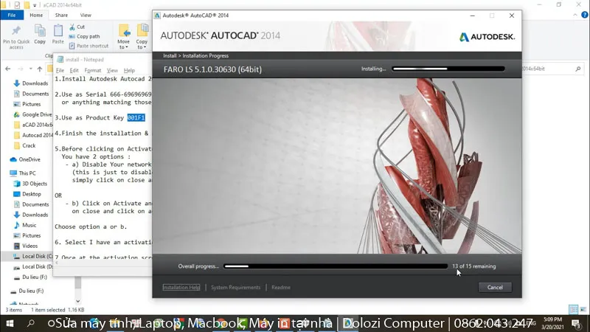Screen dimensions: 590x332
Task: Open recent locations dropdown arrow in Explorer
Action: click(x=30, y=69)
